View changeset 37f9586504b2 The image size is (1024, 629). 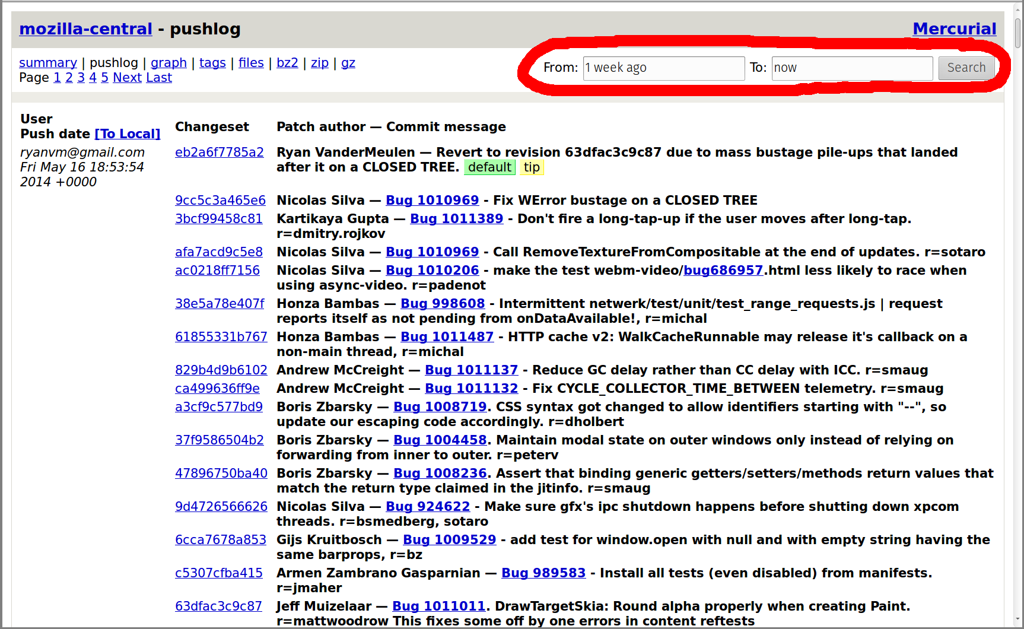pyautogui.click(x=220, y=440)
